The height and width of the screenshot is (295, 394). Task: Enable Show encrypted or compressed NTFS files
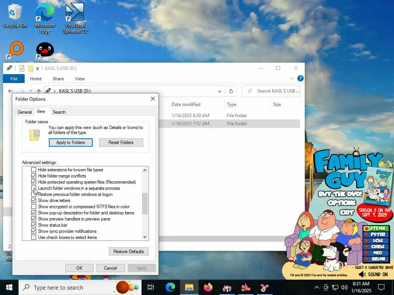coord(33,207)
